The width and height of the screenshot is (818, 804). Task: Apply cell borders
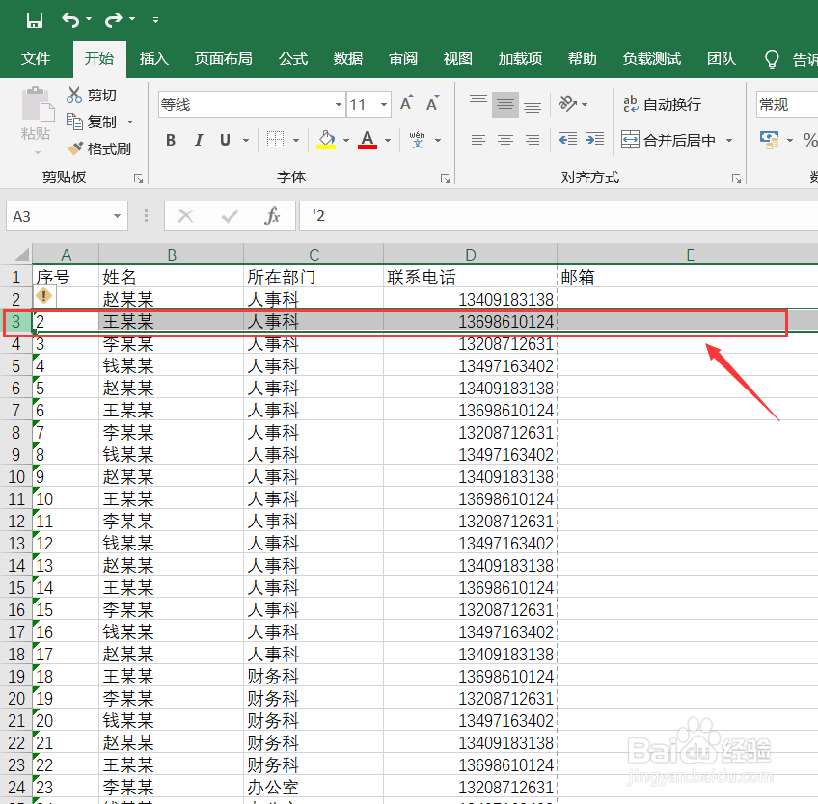[275, 140]
